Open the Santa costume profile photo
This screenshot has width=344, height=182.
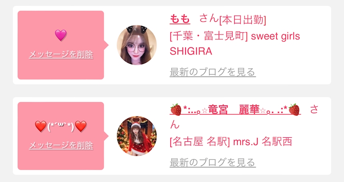tap(137, 136)
